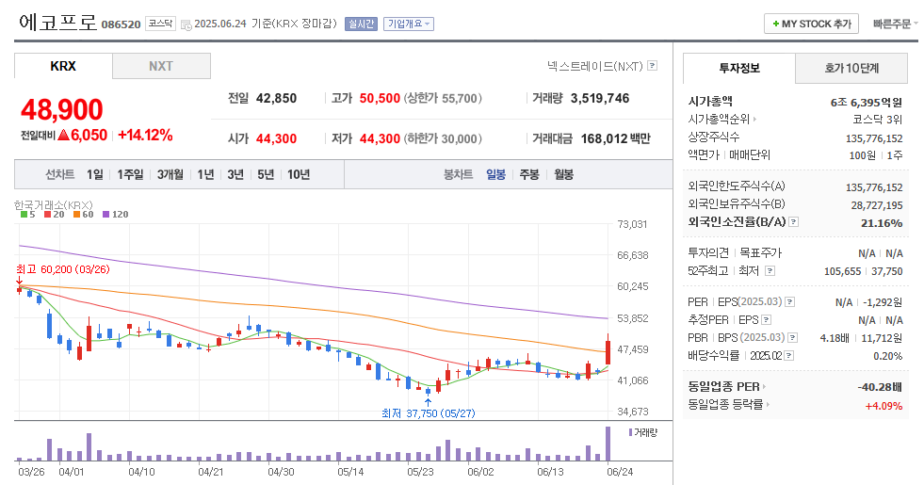
Task: Select 일봉 candlestick chart
Action: (495, 174)
